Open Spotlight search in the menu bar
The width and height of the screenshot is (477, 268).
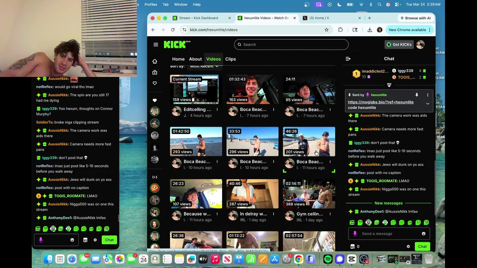(x=379, y=4)
